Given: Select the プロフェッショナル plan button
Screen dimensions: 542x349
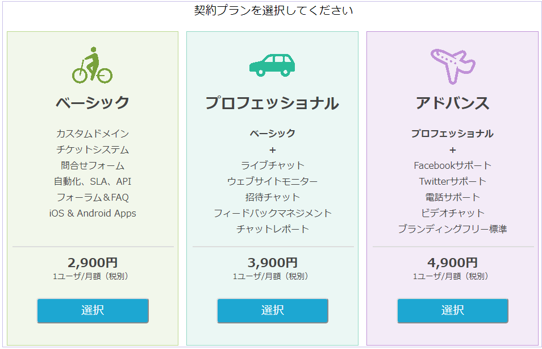Looking at the screenshot, I should (272, 310).
